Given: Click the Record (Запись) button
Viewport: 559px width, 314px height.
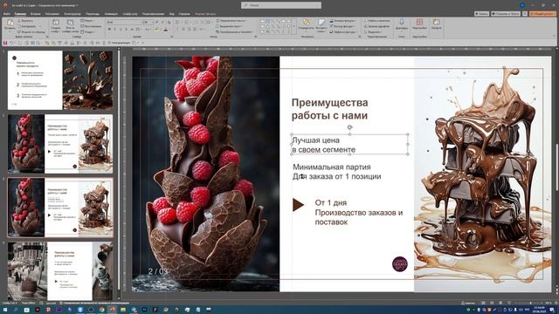Looking at the screenshot, I should (481, 14).
